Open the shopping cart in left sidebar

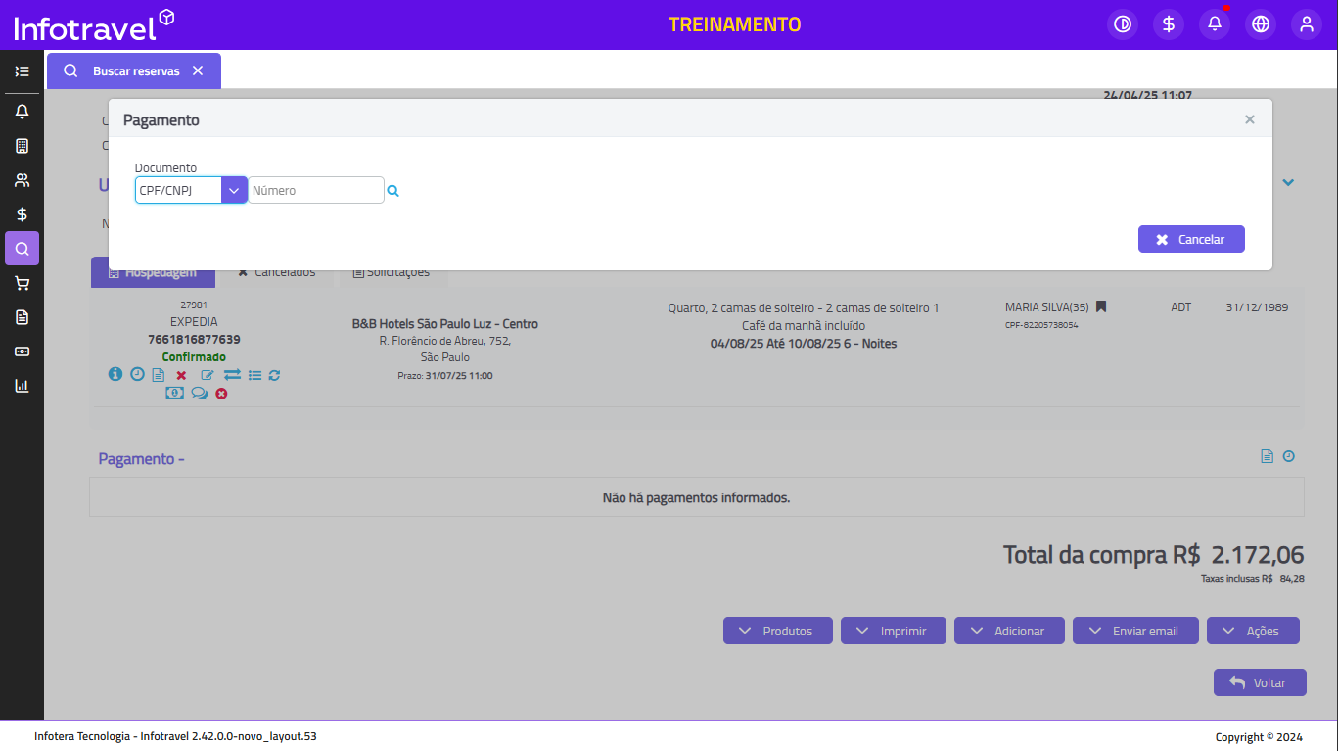tap(22, 283)
